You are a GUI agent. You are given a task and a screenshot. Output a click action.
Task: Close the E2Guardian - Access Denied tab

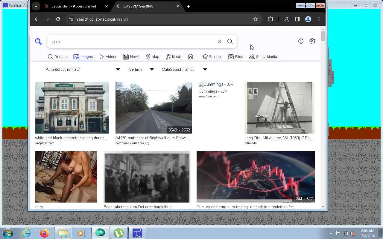[106, 6]
